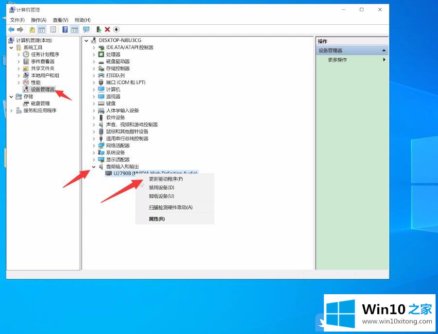Select 人体学输入设备 category
Viewport: 438px width, 334px height.
(x=122, y=110)
